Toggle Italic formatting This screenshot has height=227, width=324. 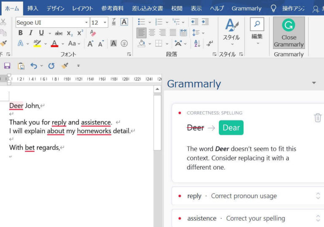31,33
